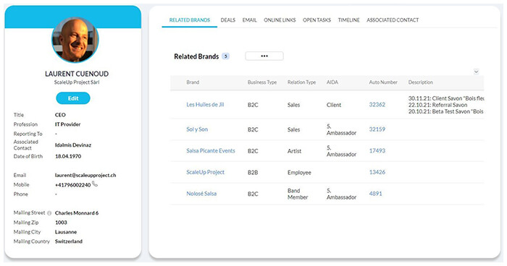This screenshot has height=266, width=507.
Task: Open the three-dots menu beside Related Brands
Action: 264,56
